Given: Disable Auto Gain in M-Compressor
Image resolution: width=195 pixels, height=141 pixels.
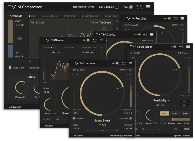Looking at the screenshot, I should [x=10, y=68].
